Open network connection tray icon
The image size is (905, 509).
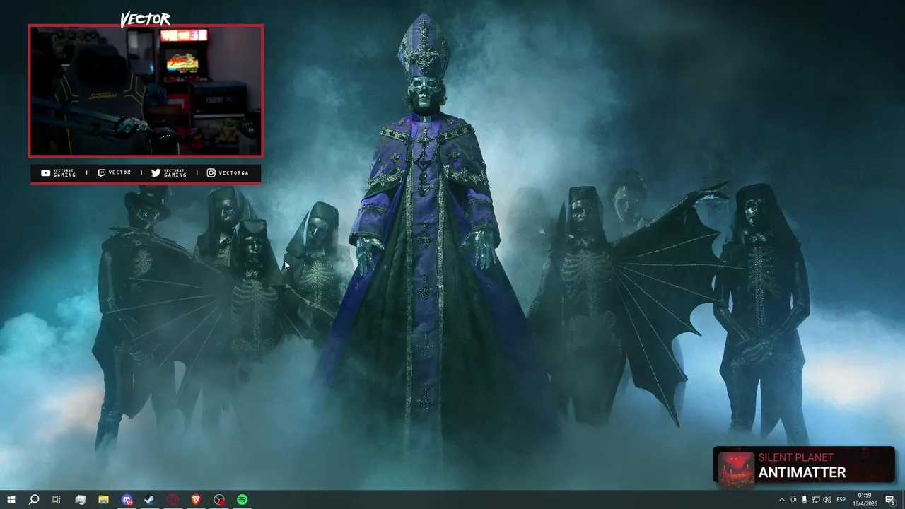(x=815, y=500)
